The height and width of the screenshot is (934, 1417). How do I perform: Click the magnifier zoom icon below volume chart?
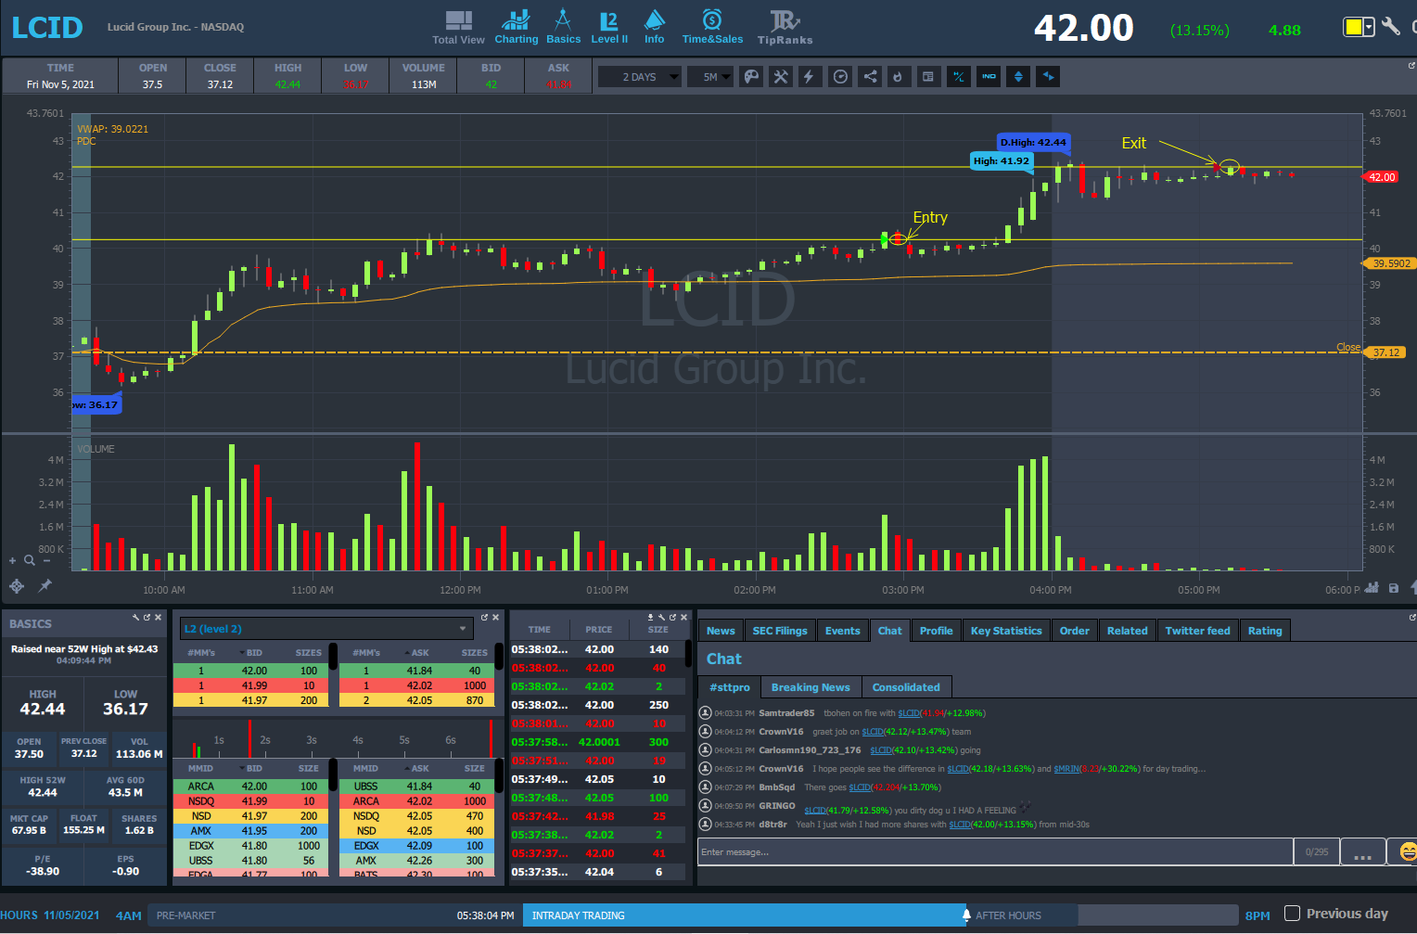[30, 560]
